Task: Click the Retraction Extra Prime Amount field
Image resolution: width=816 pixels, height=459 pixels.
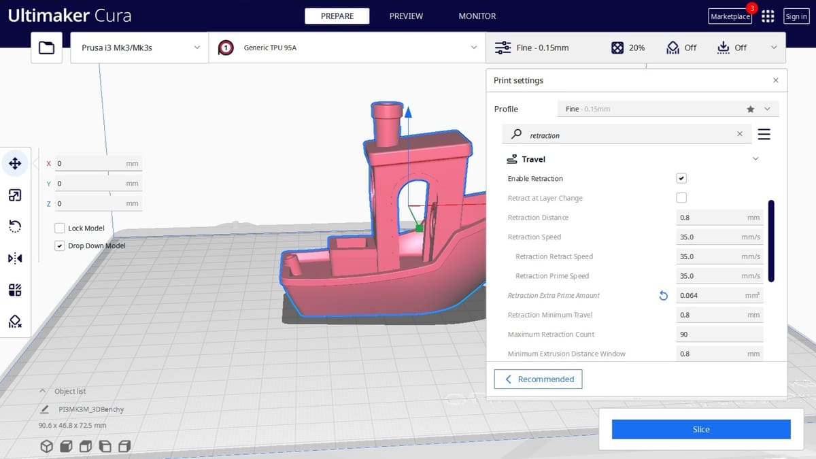Action: pyautogui.click(x=719, y=296)
